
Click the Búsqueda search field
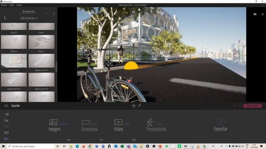(29, 12)
